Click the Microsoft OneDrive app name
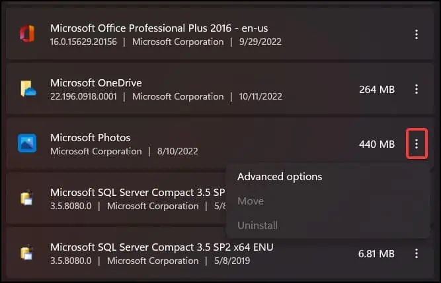The width and height of the screenshot is (441, 283). tap(96, 83)
